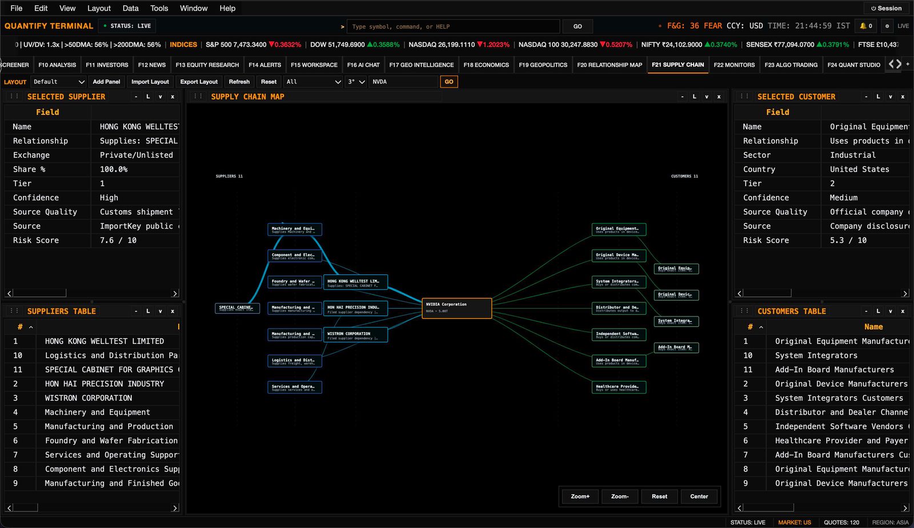The image size is (914, 528).
Task: Select HON HAI PRECISION node in the map
Action: tap(355, 309)
